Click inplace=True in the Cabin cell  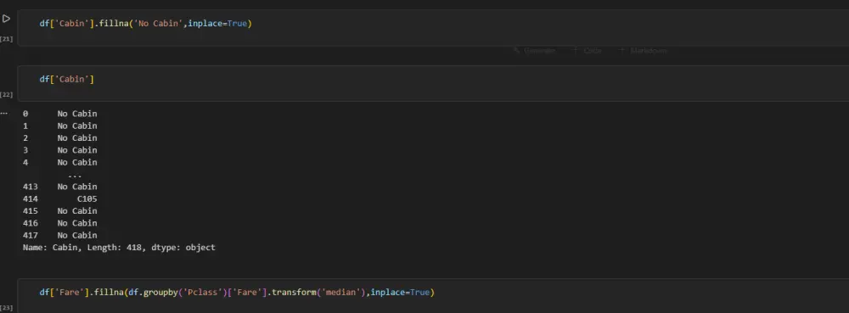[x=217, y=24]
